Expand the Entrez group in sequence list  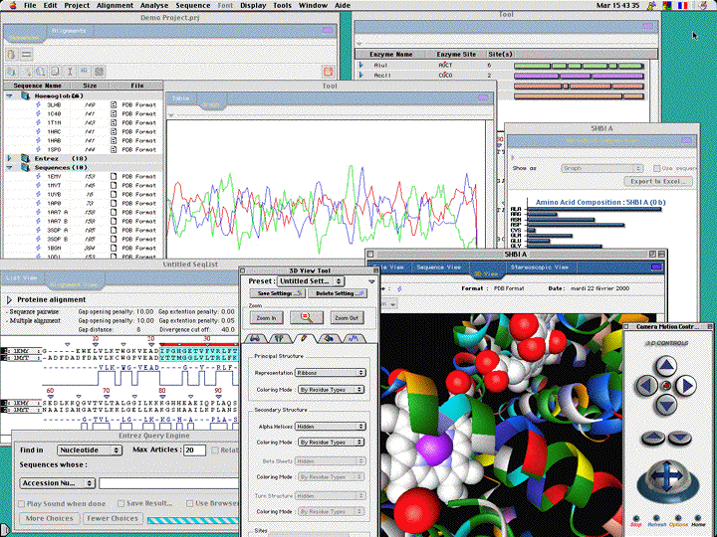(x=10, y=158)
